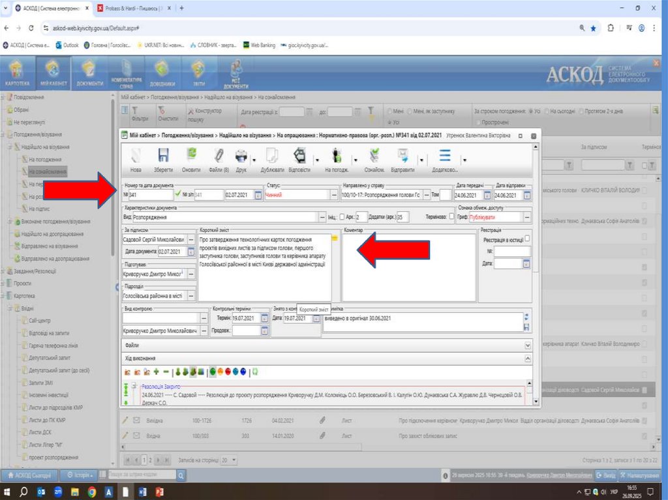
Task: Click the Друк printer icon
Action: click(241, 156)
